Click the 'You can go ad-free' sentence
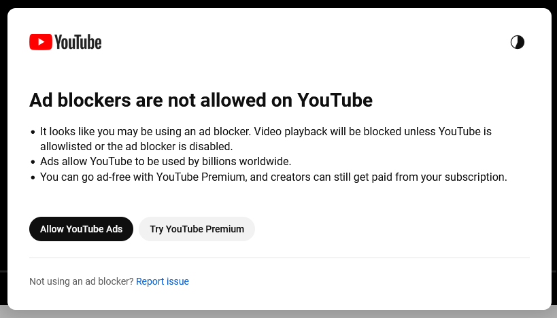The width and height of the screenshot is (557, 318). coord(273,177)
